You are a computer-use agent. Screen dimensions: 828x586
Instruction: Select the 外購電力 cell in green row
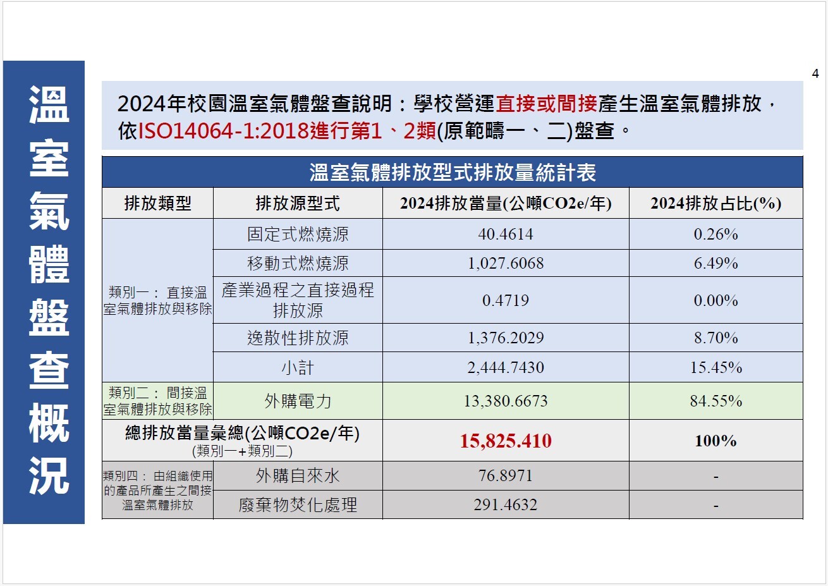[x=298, y=401]
